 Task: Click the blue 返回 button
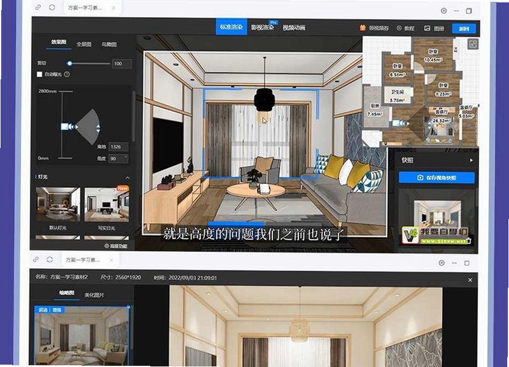[464, 29]
